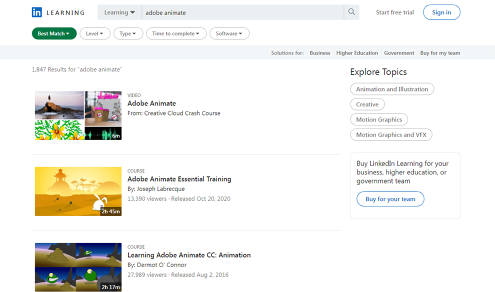Open the Learning category dropdown
Image resolution: width=495 pixels, height=292 pixels.
pyautogui.click(x=119, y=12)
